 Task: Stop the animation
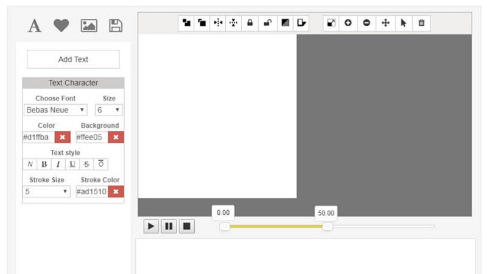tap(187, 226)
